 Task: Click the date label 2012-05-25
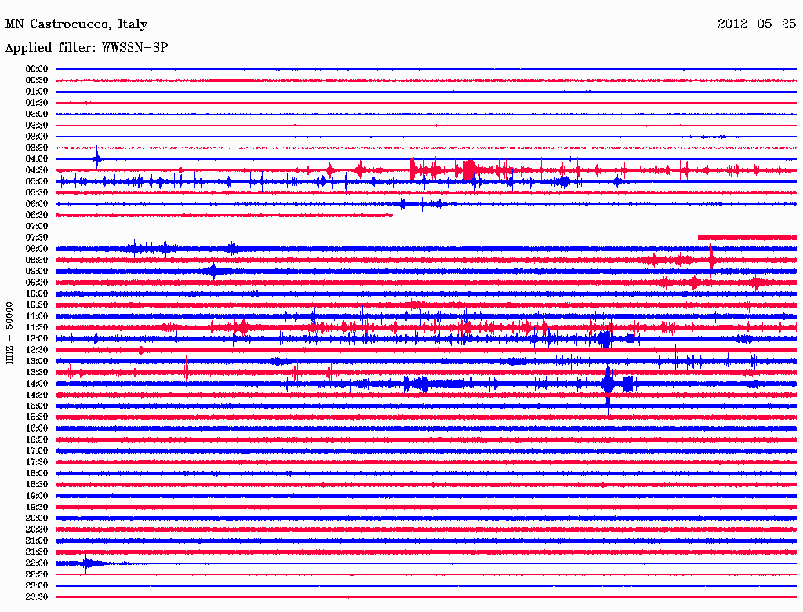pyautogui.click(x=757, y=24)
